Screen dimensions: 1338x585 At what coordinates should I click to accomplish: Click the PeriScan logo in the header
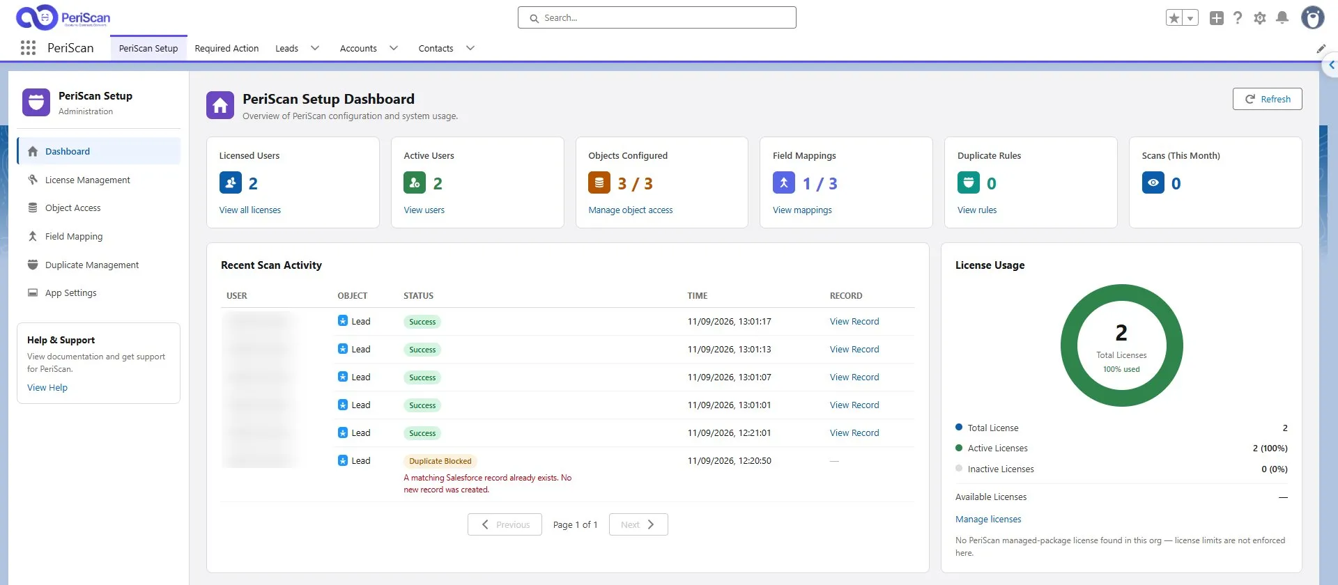[63, 17]
